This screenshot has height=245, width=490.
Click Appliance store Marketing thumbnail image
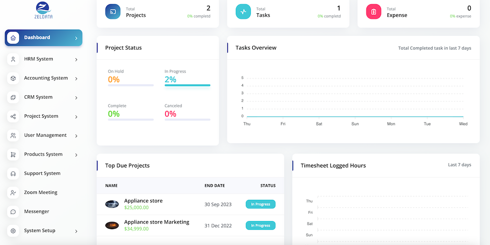[112, 225]
